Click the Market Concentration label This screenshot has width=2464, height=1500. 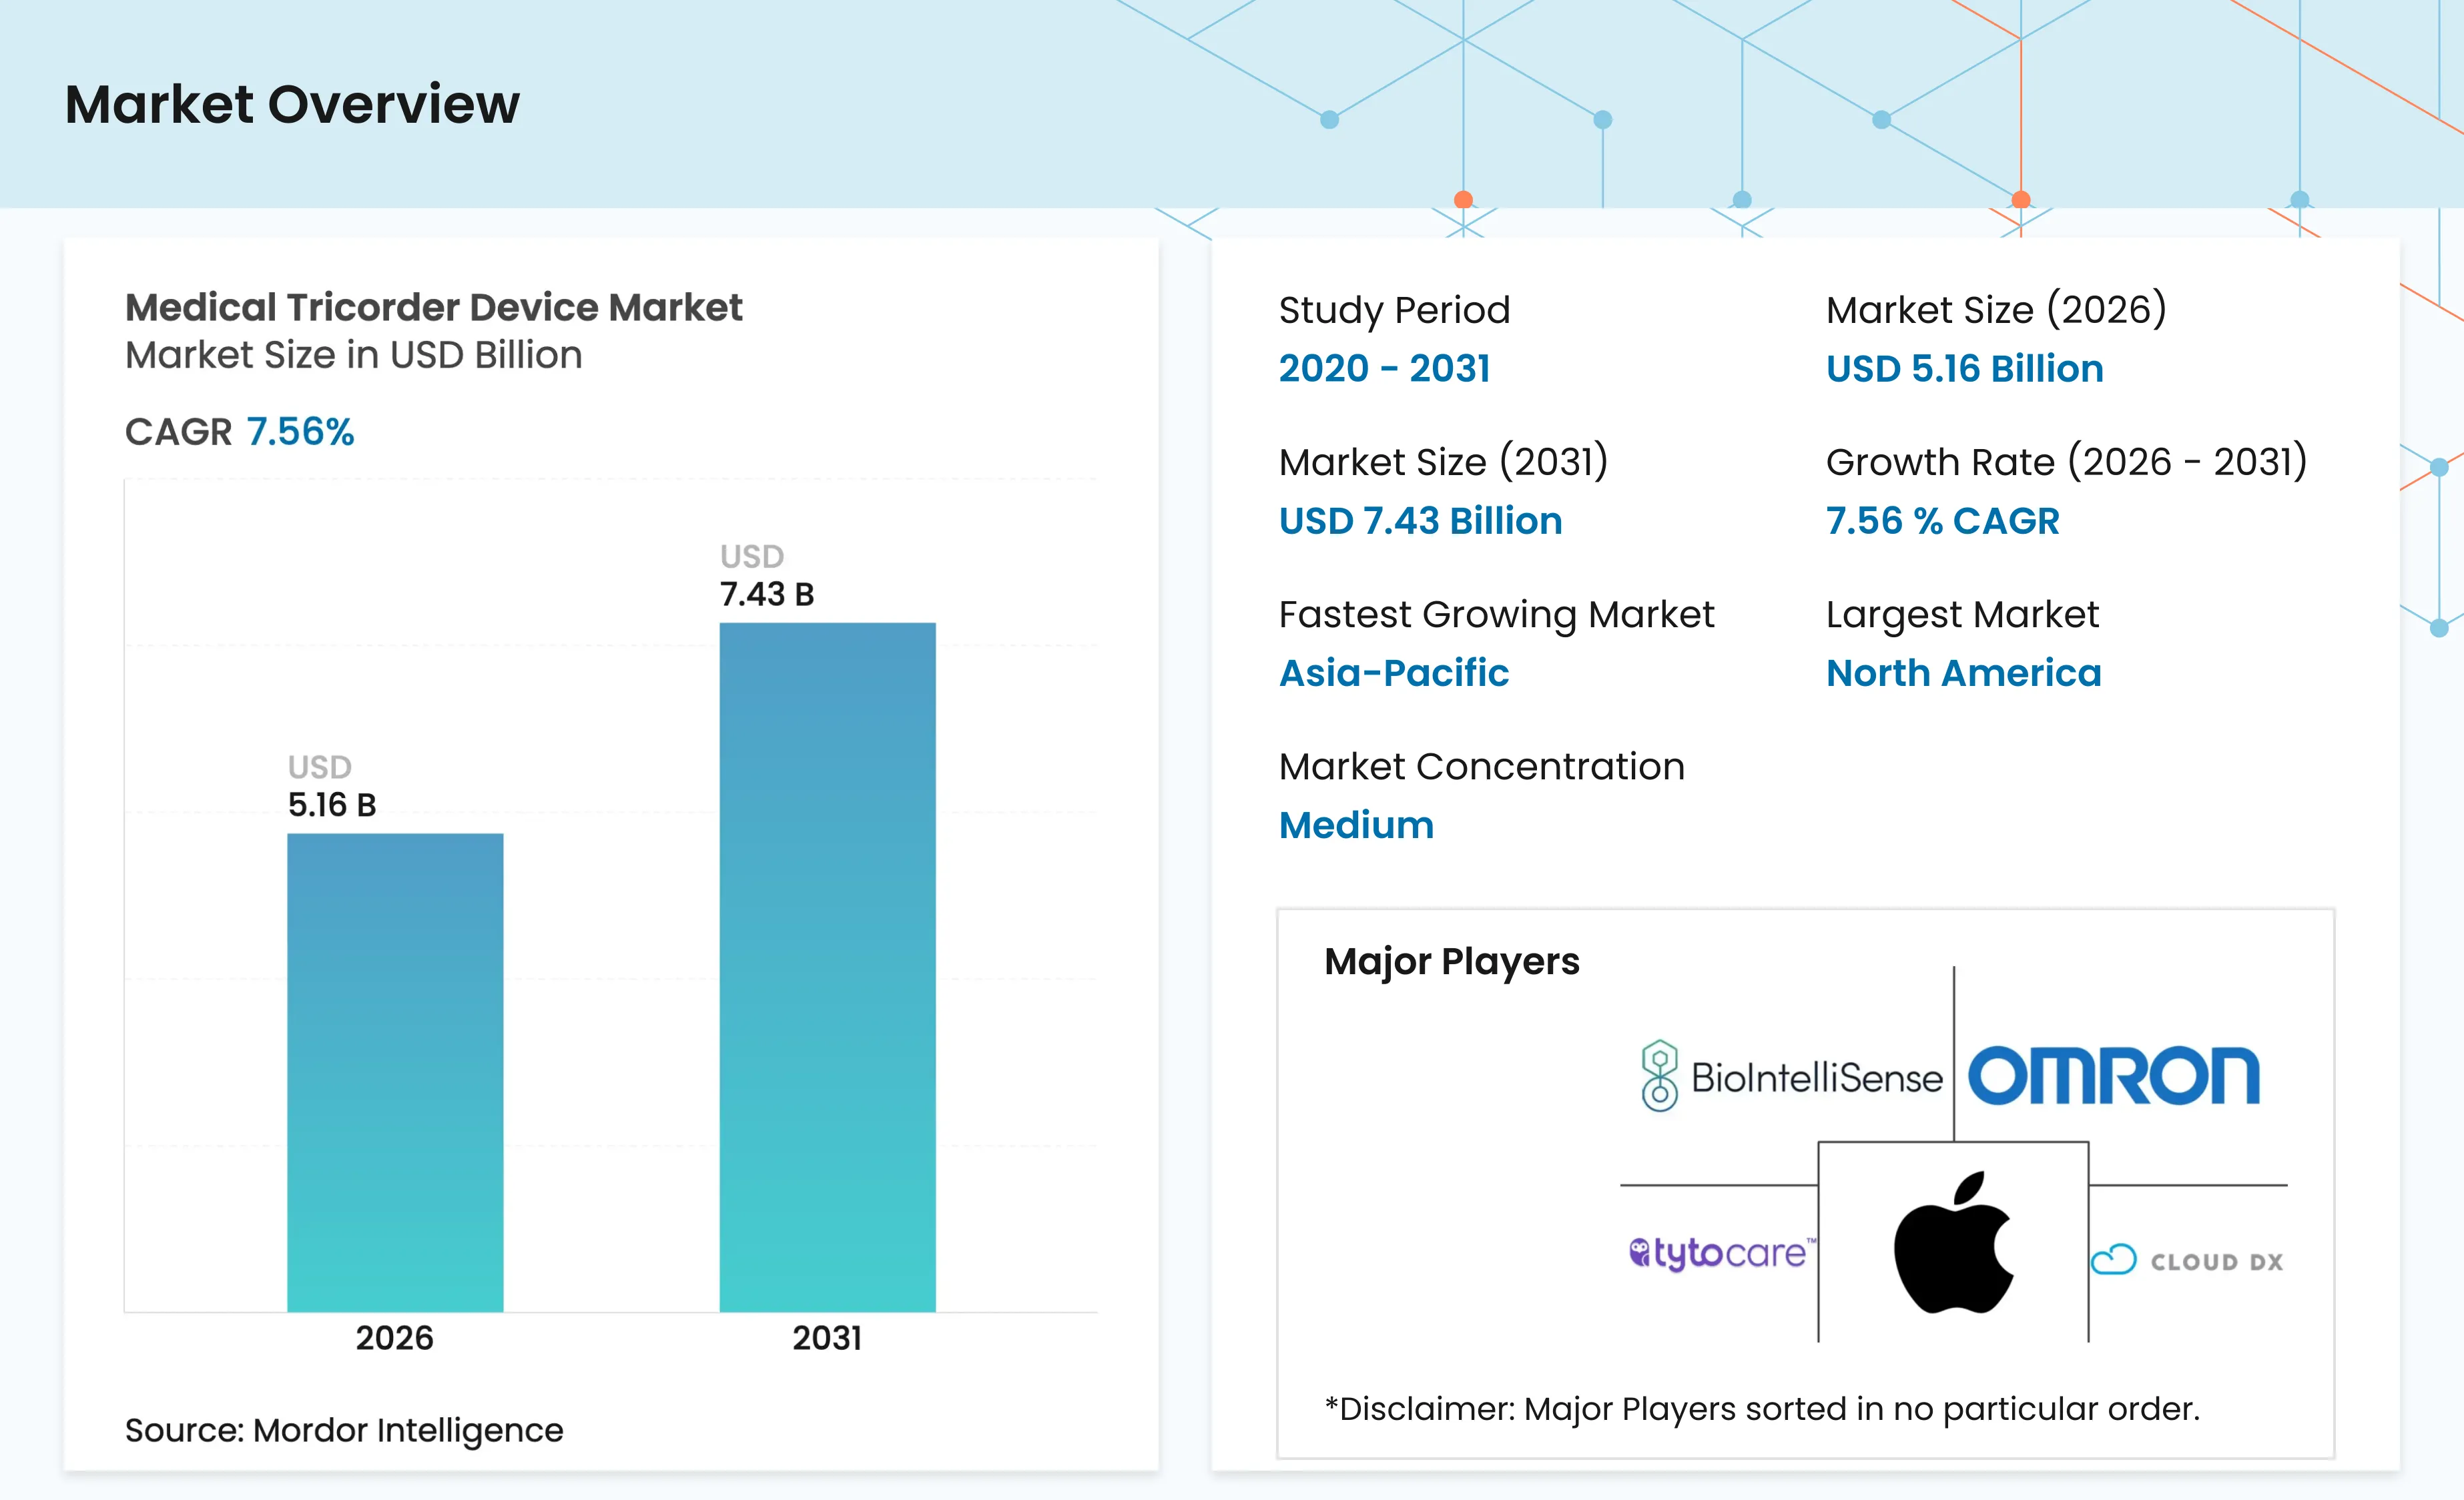point(1482,766)
